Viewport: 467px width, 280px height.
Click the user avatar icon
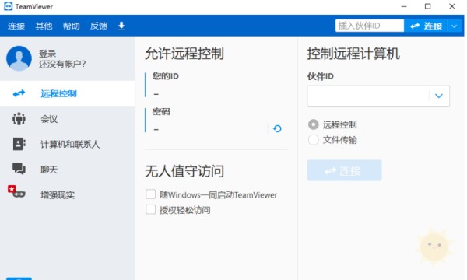[x=19, y=58]
